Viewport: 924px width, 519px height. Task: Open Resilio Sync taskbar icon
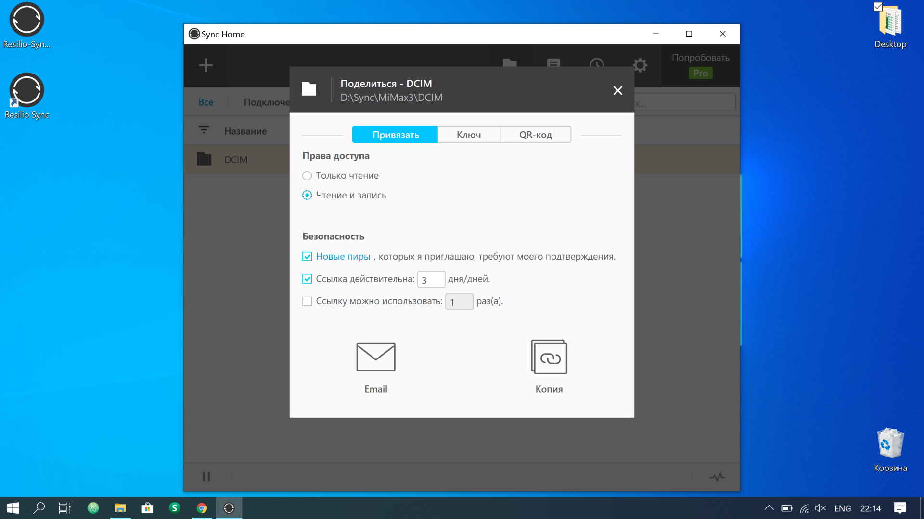tap(229, 508)
